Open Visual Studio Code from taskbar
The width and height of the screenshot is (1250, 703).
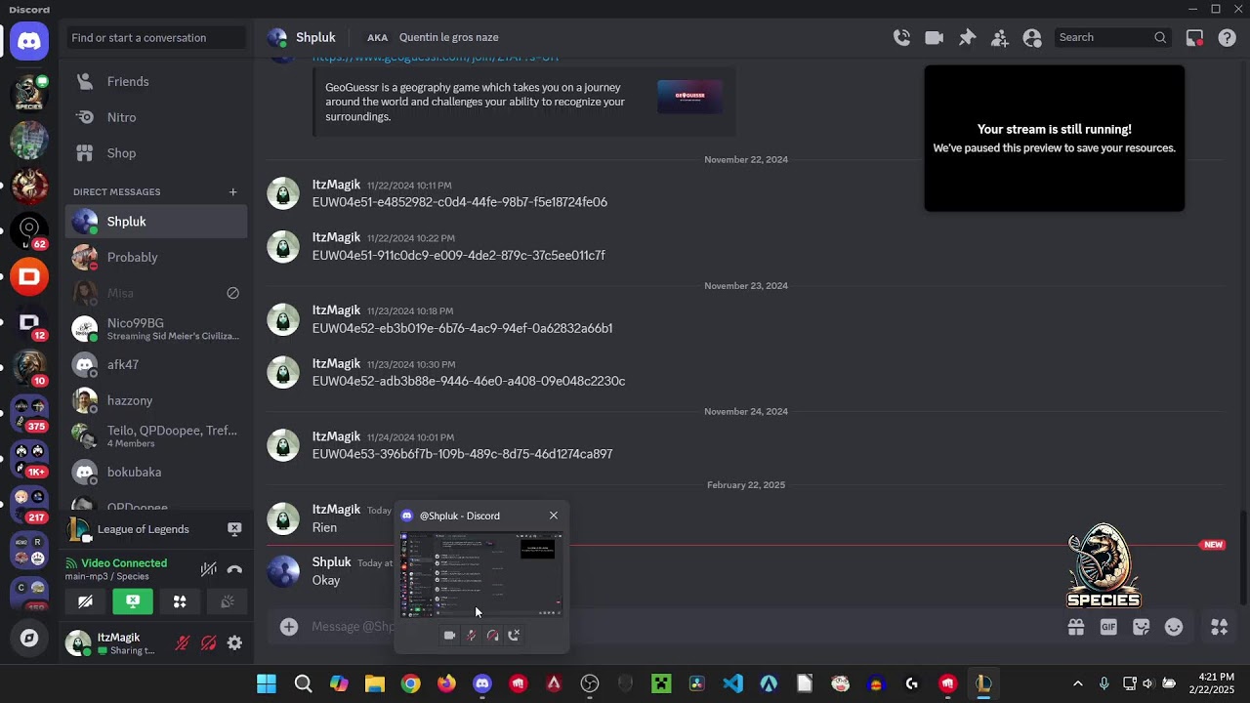732,683
